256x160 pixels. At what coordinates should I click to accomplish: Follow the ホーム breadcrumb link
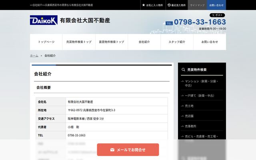(34, 56)
